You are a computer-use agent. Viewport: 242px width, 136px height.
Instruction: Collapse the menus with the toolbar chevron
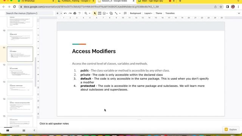(x=239, y=13)
